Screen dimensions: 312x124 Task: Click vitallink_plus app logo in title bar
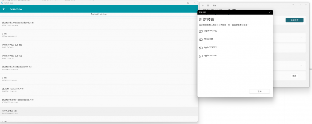(2, 3)
